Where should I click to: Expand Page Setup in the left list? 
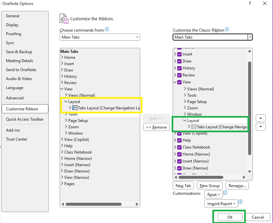click(66, 120)
